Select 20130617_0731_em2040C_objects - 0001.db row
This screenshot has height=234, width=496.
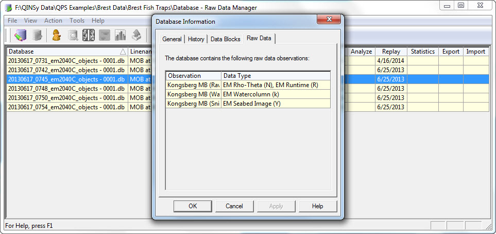[67, 61]
